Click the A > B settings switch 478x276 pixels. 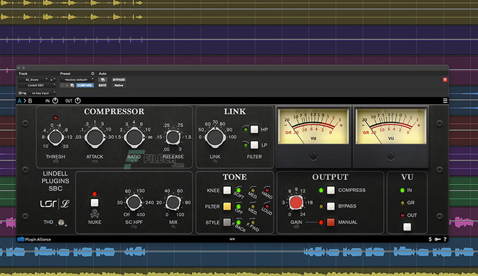pos(24,101)
